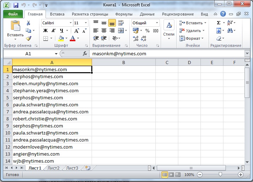The height and width of the screenshot is (182, 253).
Task: Click Decrease Decimal icon
Action: (143, 38)
